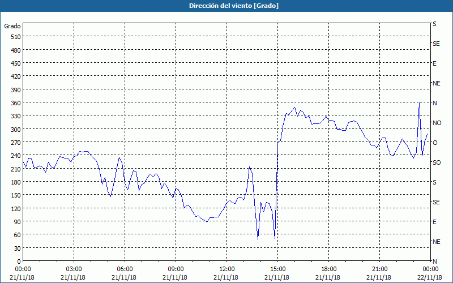Click the 00:00 time label dated 21/11/18
This screenshot has height=283, width=453.
[23, 269]
